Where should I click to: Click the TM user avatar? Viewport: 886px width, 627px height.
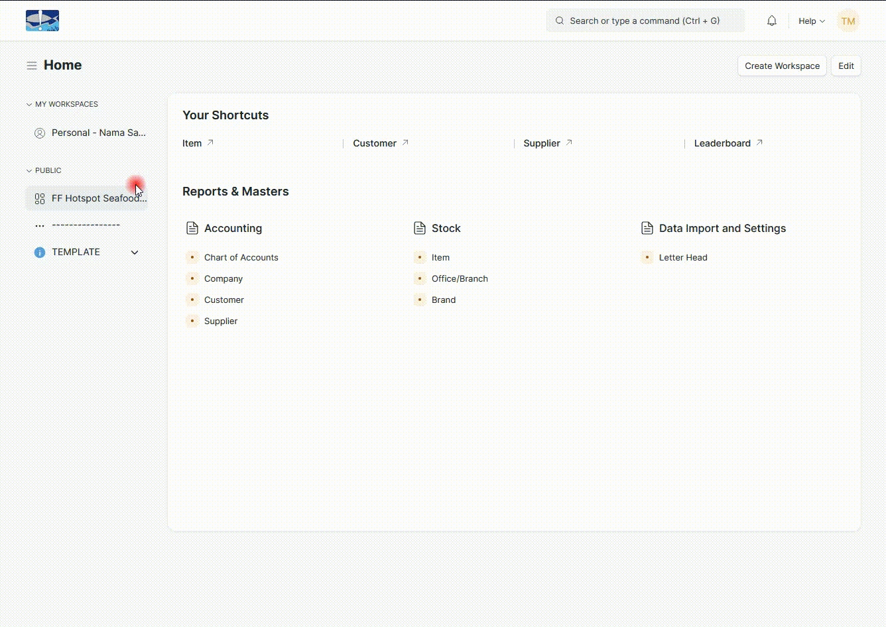coord(848,21)
